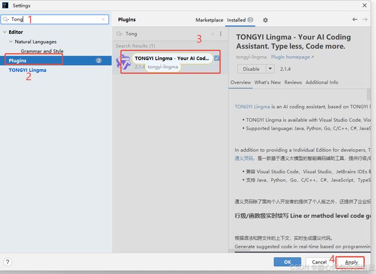Screen dimensions: 376x274
Task: Follow TONGYI Lingma link in description
Action: coord(252,107)
